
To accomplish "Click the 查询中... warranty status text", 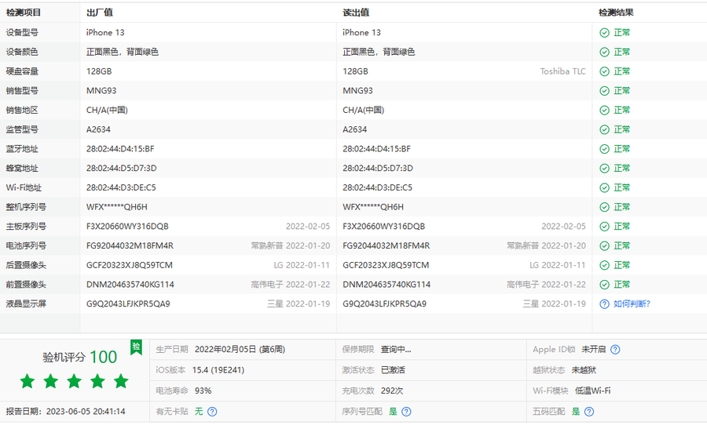I will pyautogui.click(x=396, y=350).
